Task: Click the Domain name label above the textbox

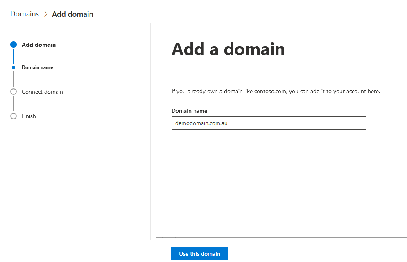Action: click(189, 111)
